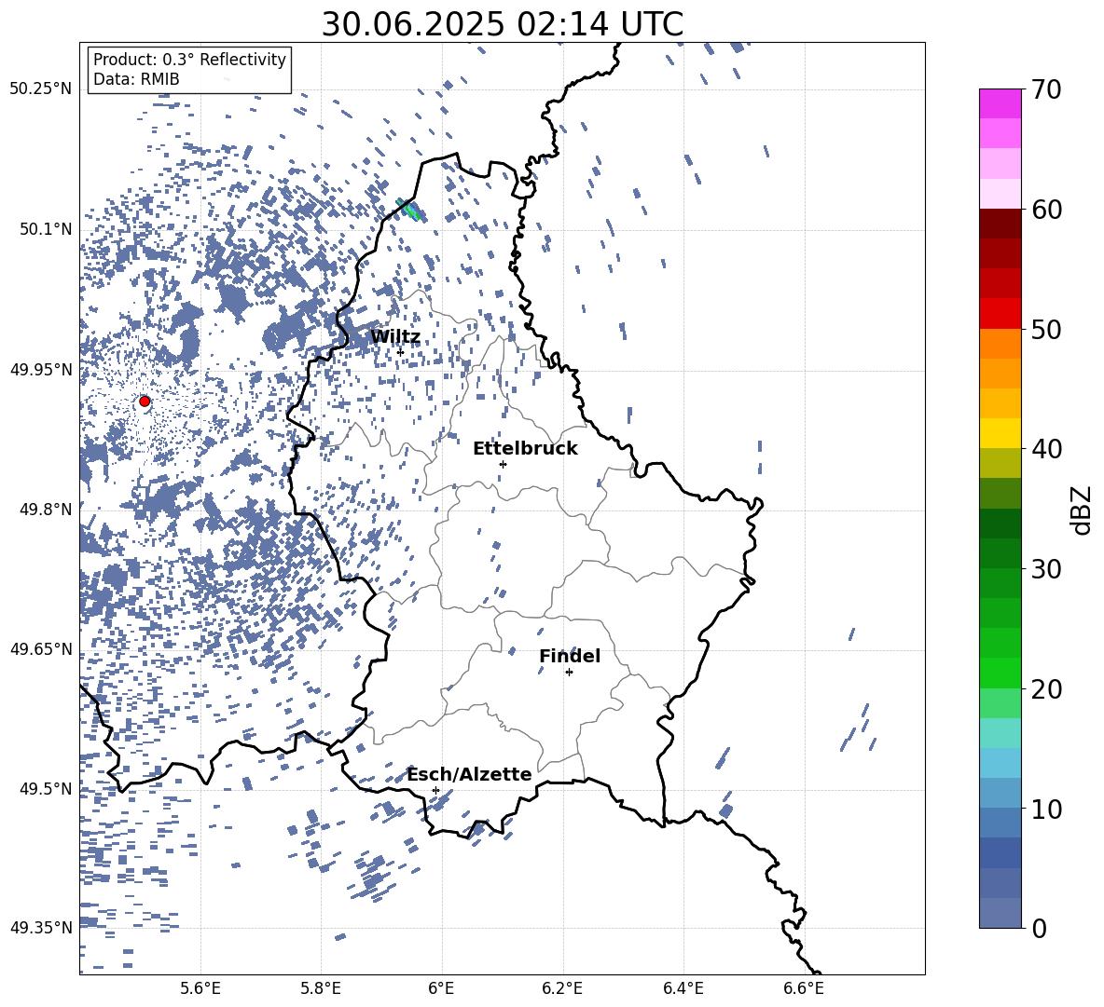
Task: Click the Findel station label
Action: pyautogui.click(x=570, y=656)
